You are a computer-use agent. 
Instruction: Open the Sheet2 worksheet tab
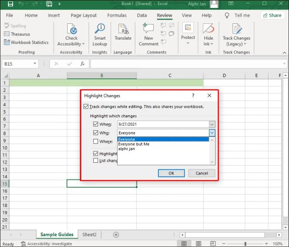89,234
